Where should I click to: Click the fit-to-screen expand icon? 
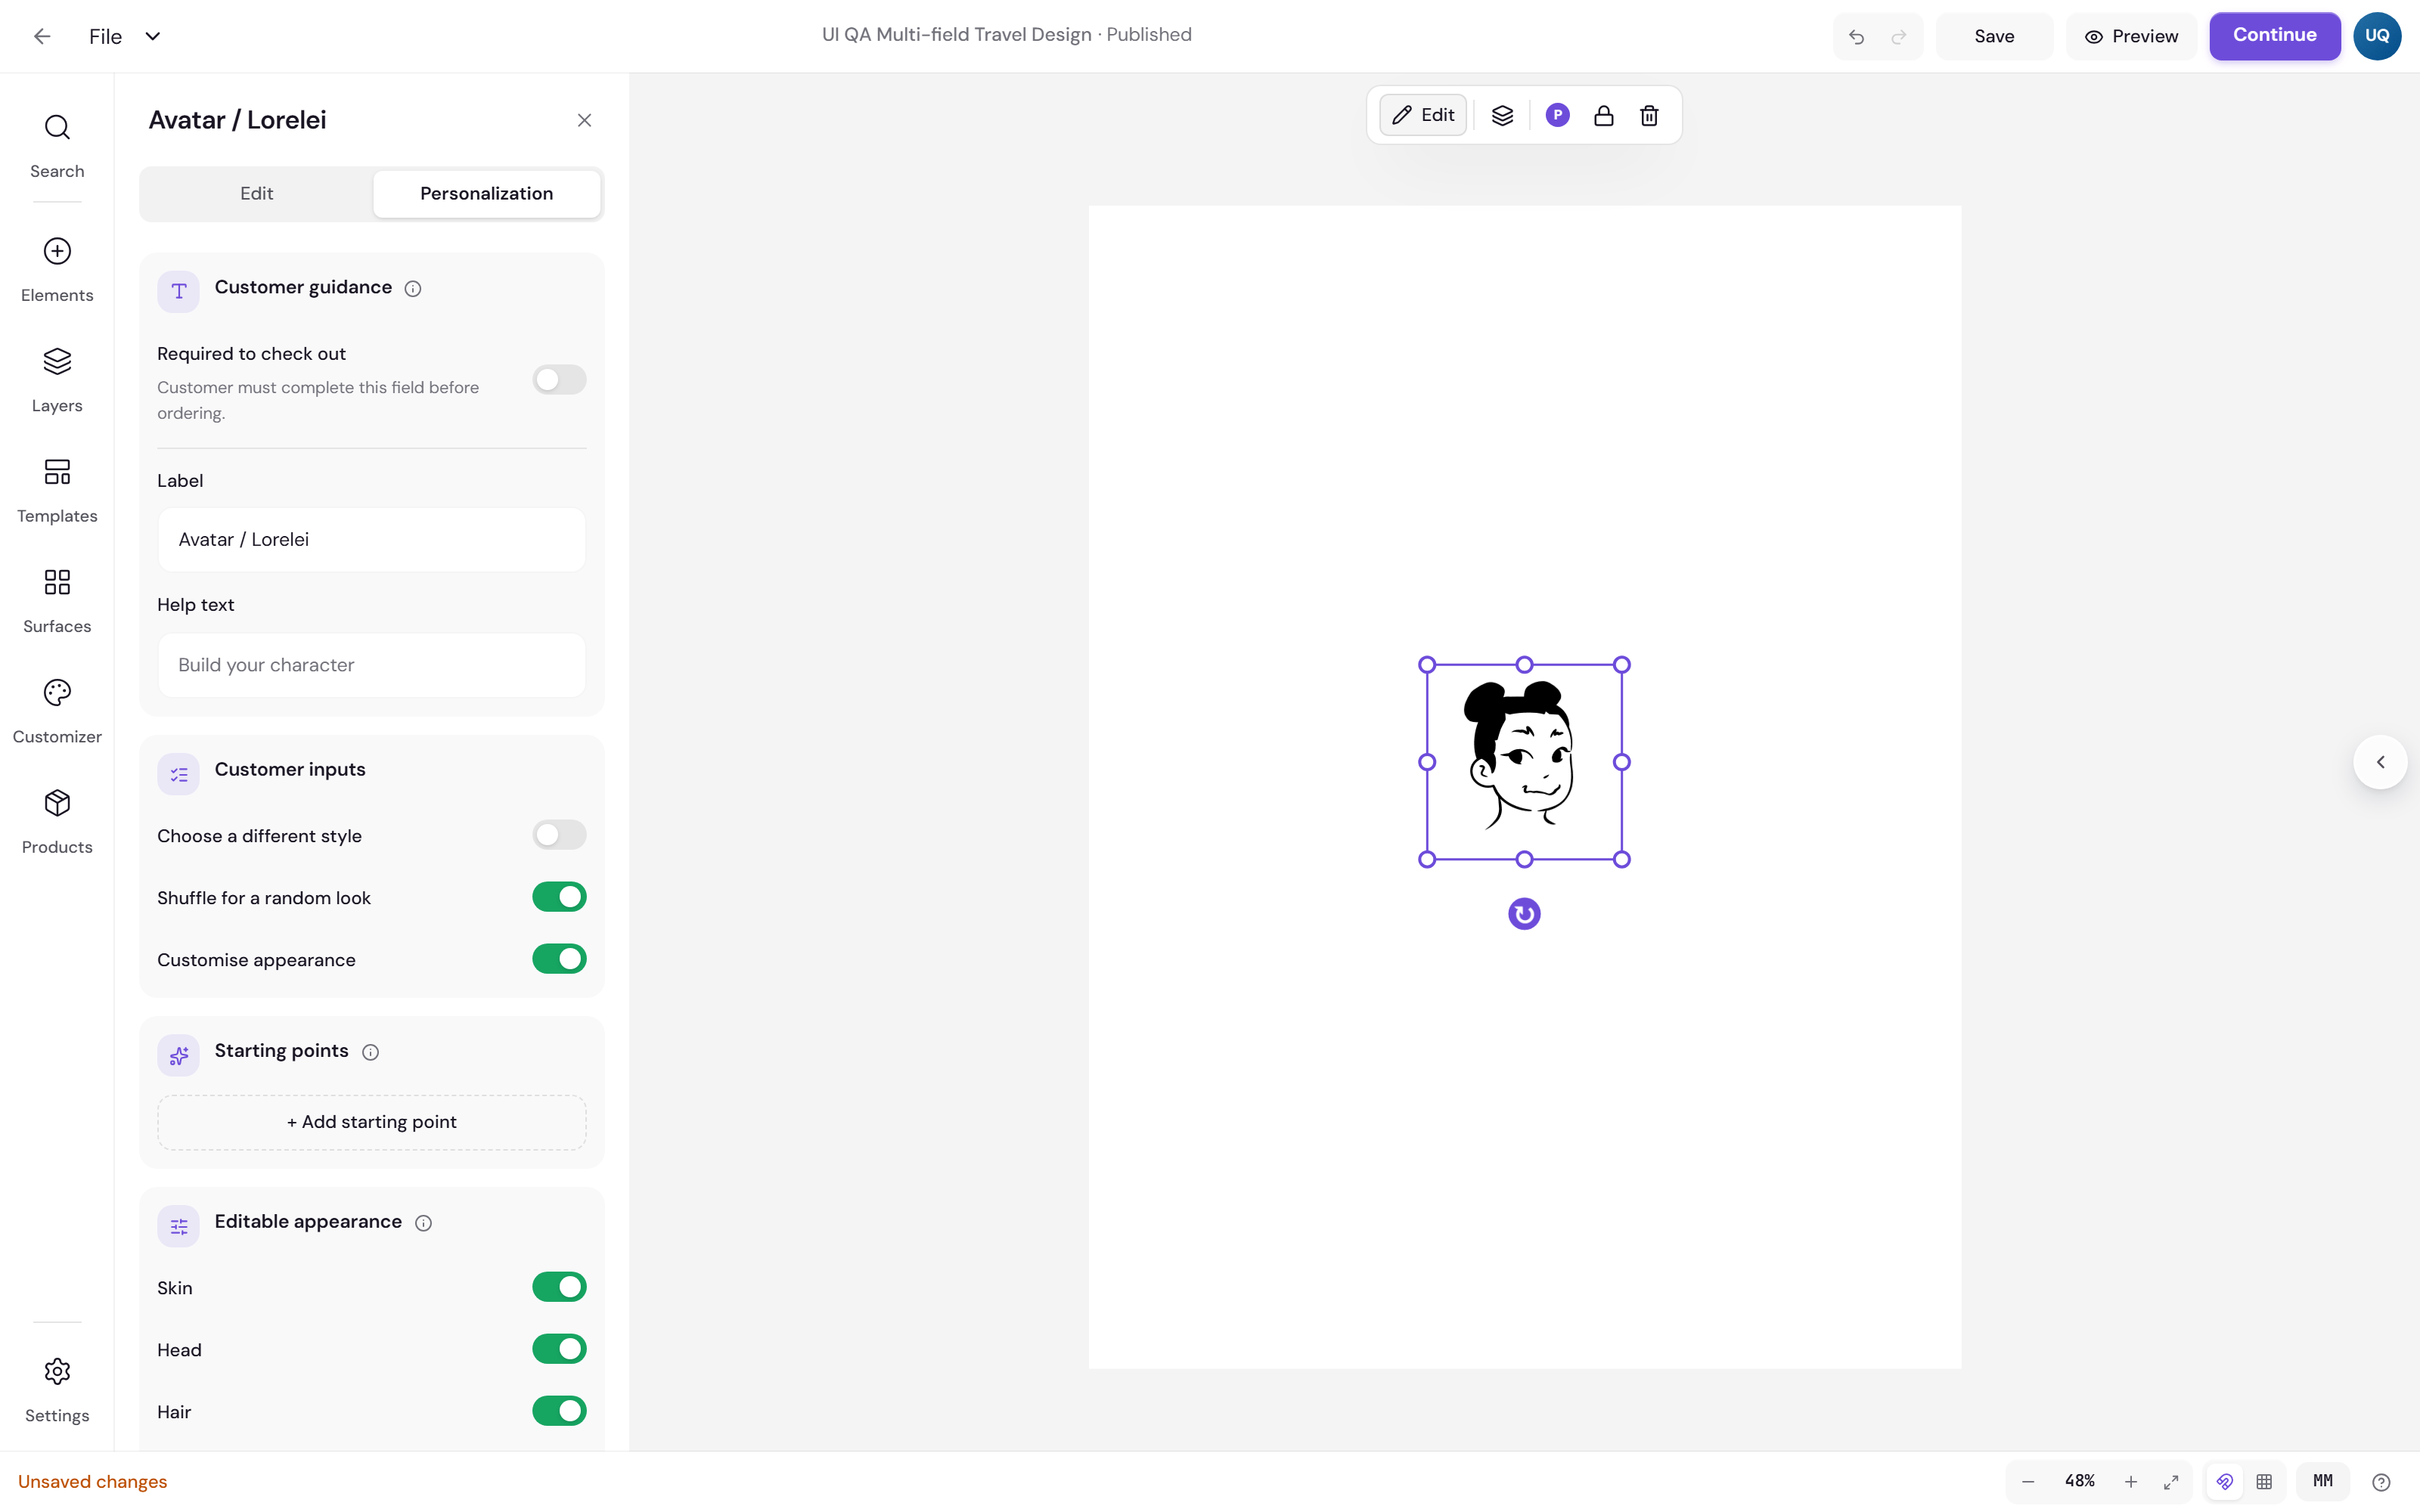click(2171, 1481)
